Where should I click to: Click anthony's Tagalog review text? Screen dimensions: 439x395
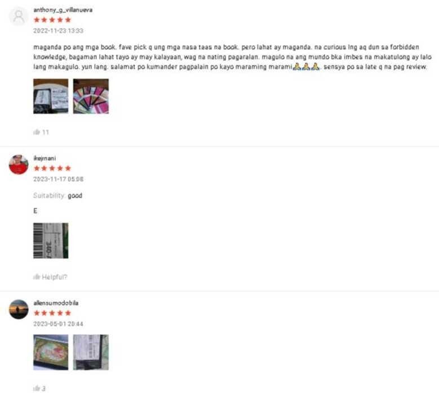[x=232, y=57]
